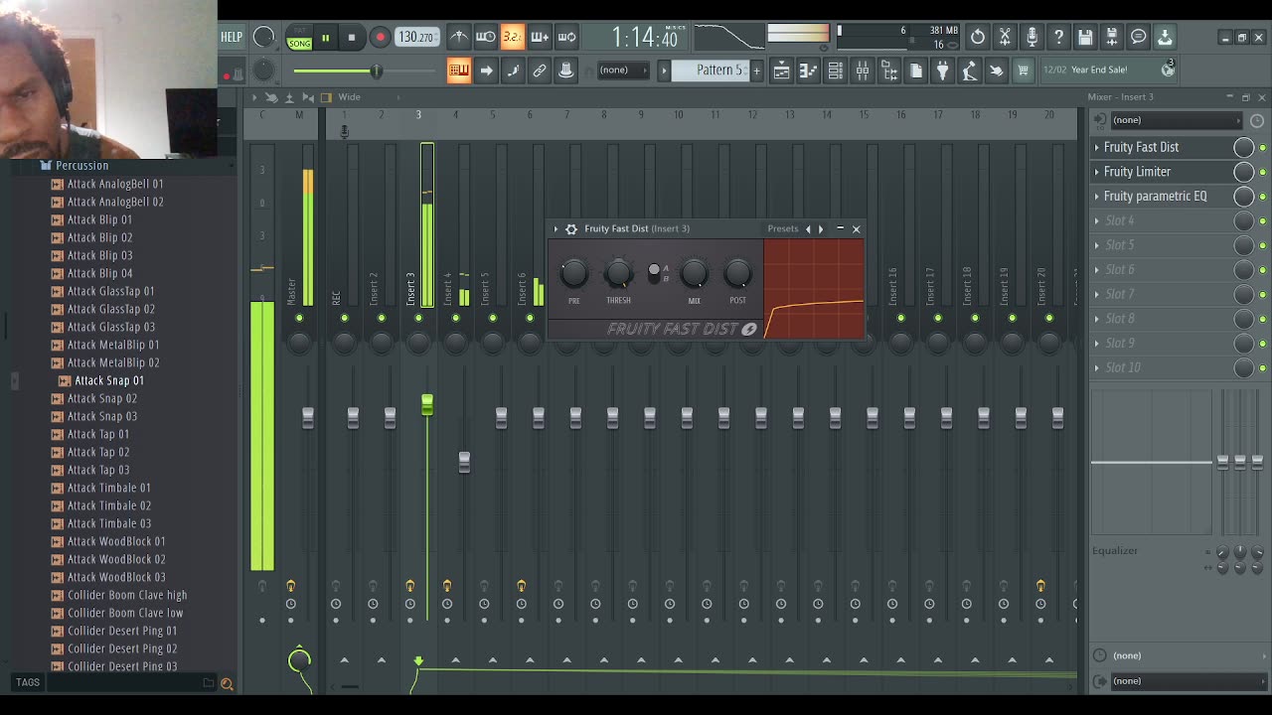Screen dimensions: 1272x715
Task: Open the Pattern 5 selector
Action: (711, 71)
